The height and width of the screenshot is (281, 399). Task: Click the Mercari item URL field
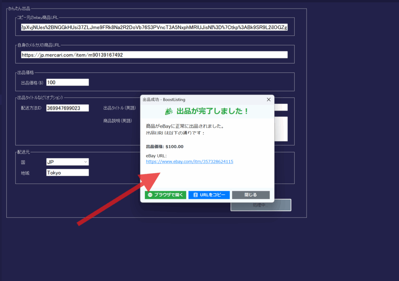[154, 55]
